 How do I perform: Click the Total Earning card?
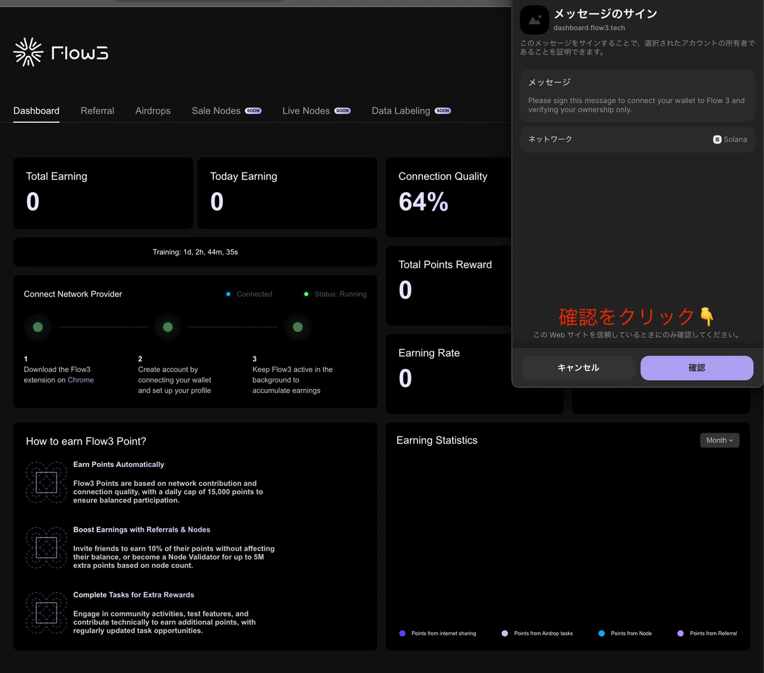pyautogui.click(x=103, y=193)
